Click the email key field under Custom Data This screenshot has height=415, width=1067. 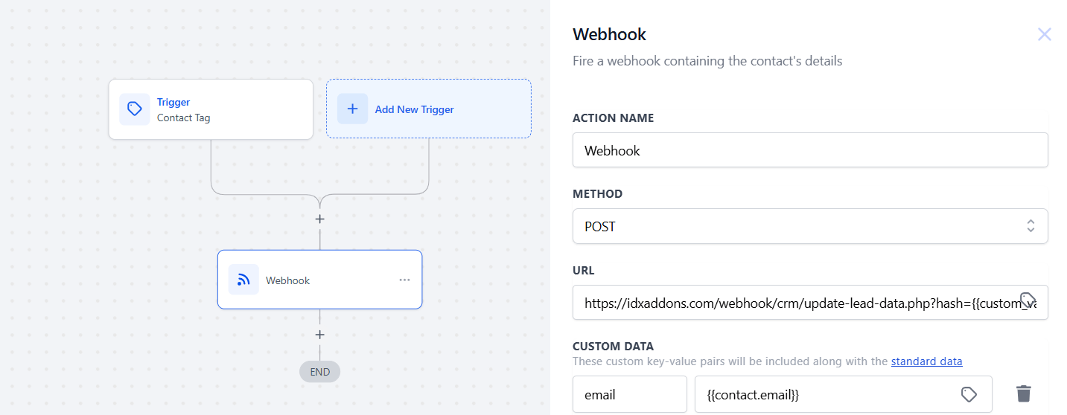629,394
